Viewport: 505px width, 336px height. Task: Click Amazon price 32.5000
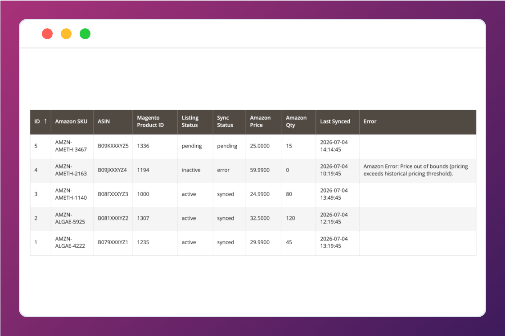coord(260,218)
